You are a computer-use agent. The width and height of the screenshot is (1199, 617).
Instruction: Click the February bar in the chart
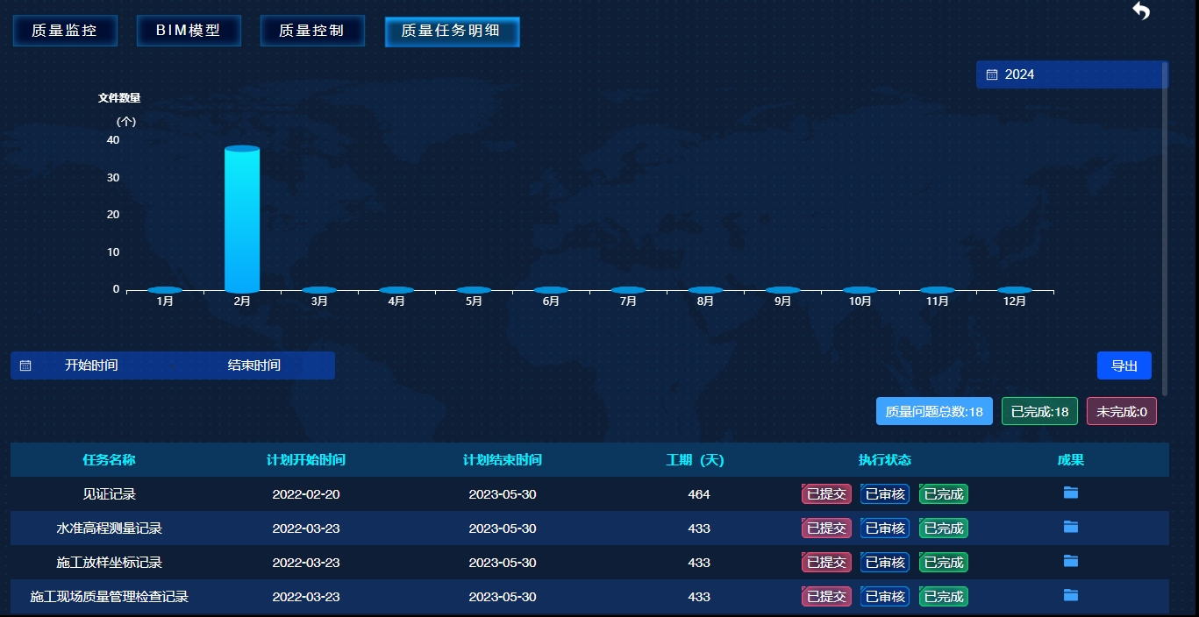point(242,219)
